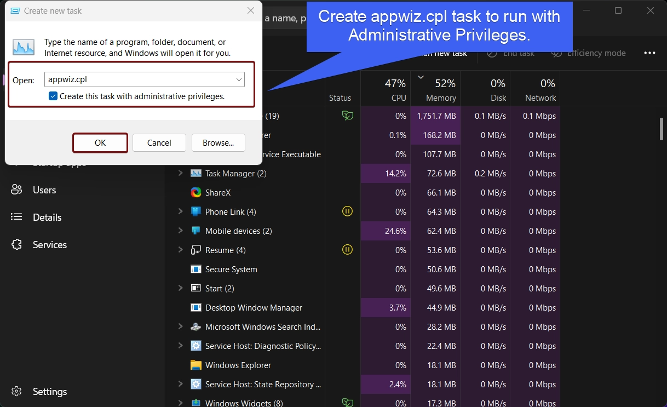This screenshot has width=667, height=407.
Task: Select the 0.1 Mbps network cell
Action: click(535, 116)
